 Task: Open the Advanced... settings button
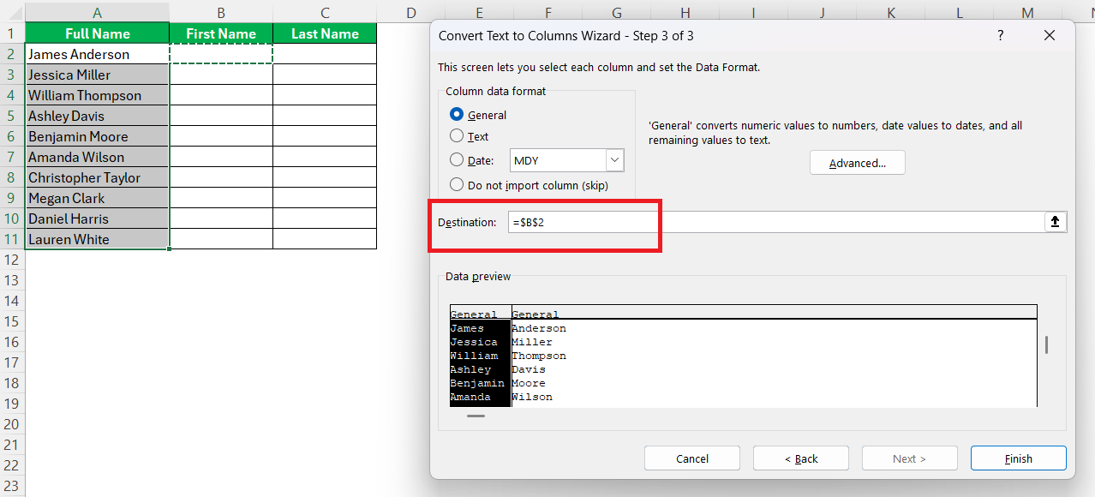tap(857, 163)
